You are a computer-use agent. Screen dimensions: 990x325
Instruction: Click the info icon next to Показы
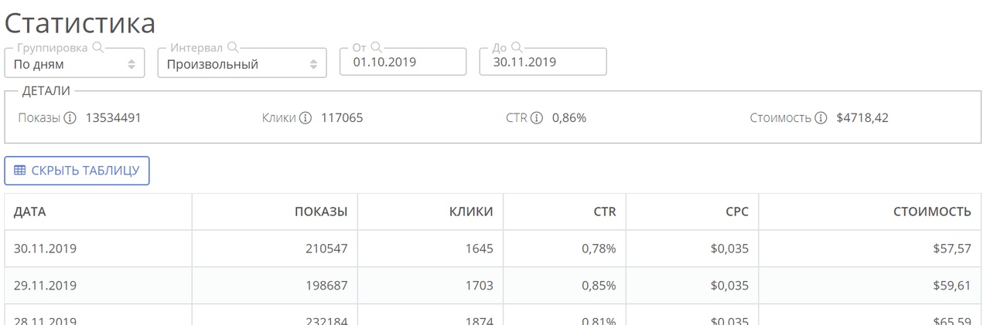pos(70,118)
